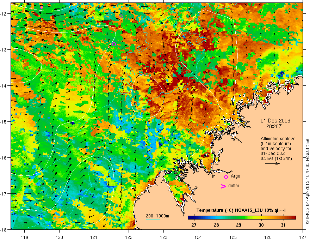This screenshot has height=240, width=310.
Task: Click longitude axis label '123'
Action: point(163,237)
